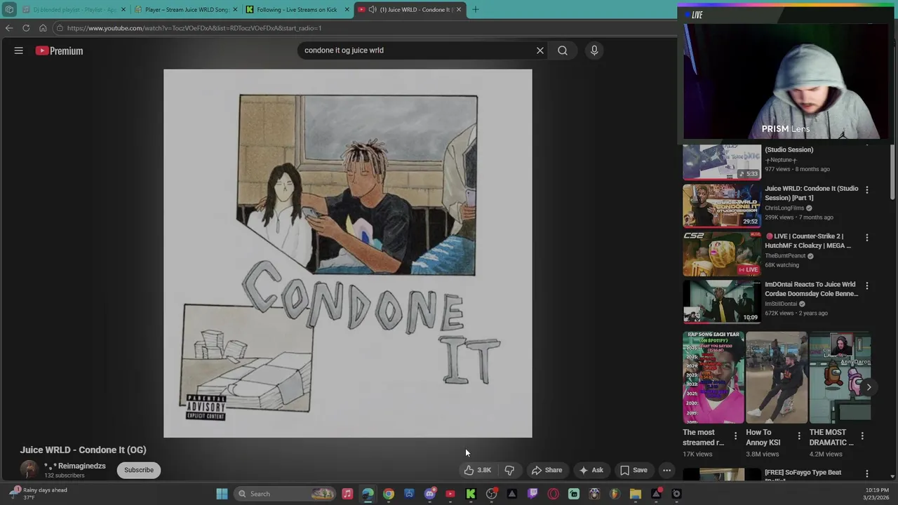Open Opera browser from the taskbar
Screen dimensions: 898x505
[554, 494]
